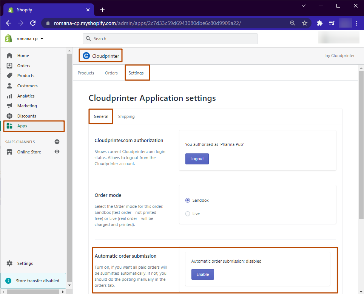The image size is (364, 294).
Task: Click the browser forward arrow
Action: tap(21, 23)
